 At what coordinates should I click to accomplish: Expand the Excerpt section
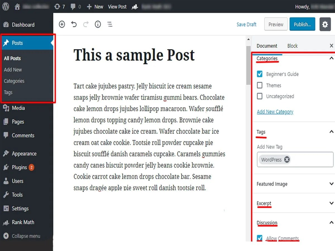331,203
